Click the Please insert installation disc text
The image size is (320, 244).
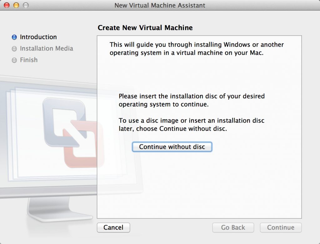coord(192,100)
